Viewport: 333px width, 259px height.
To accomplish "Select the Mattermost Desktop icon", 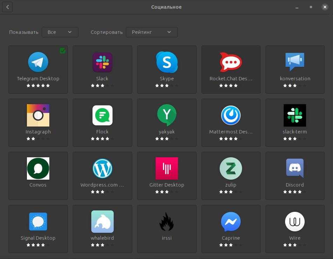I will pos(231,115).
